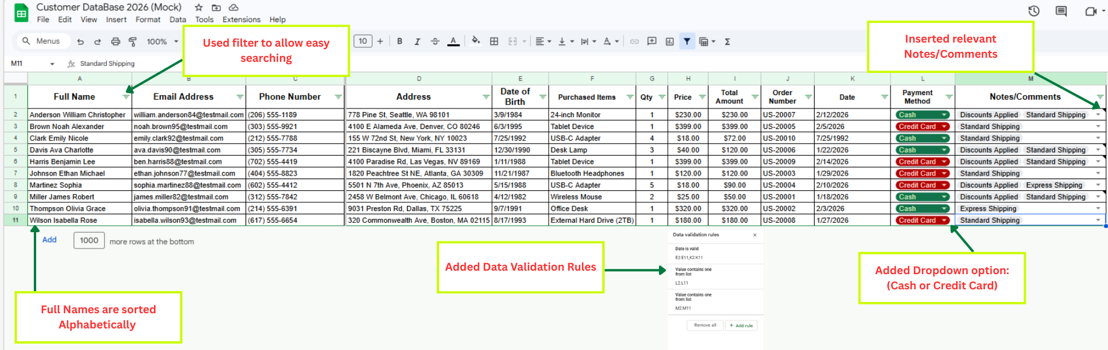Close the Data validation rules panel
This screenshot has height=350, width=1108.
point(755,235)
